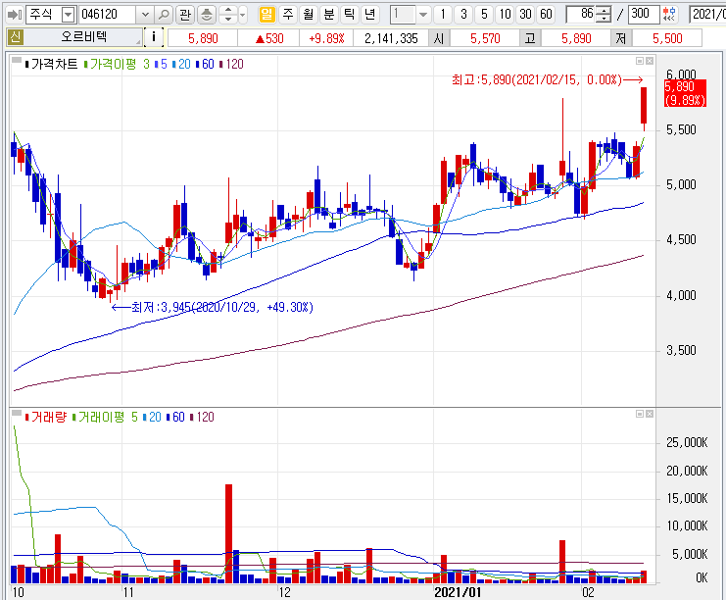Click the stock code field 046120
The image size is (726, 600).
[x=108, y=15]
